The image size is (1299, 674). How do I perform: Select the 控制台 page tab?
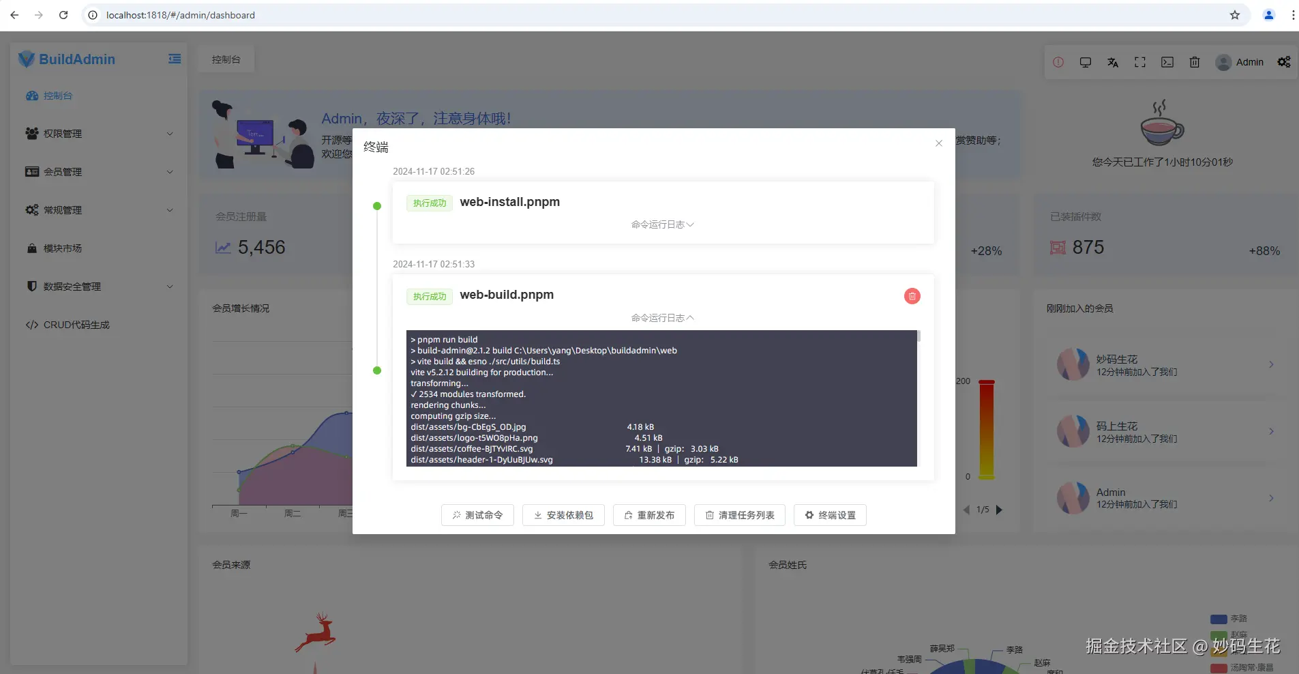click(x=226, y=59)
